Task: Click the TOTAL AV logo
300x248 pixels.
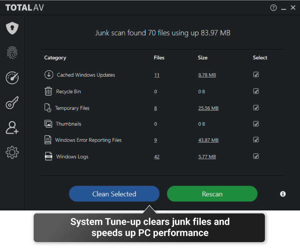Action: point(25,8)
